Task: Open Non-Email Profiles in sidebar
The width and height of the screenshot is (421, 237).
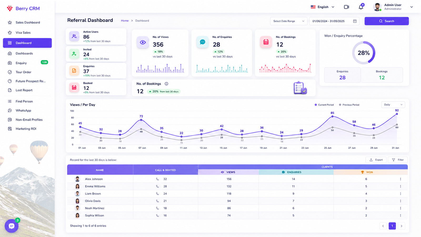Action: (x=27, y=120)
